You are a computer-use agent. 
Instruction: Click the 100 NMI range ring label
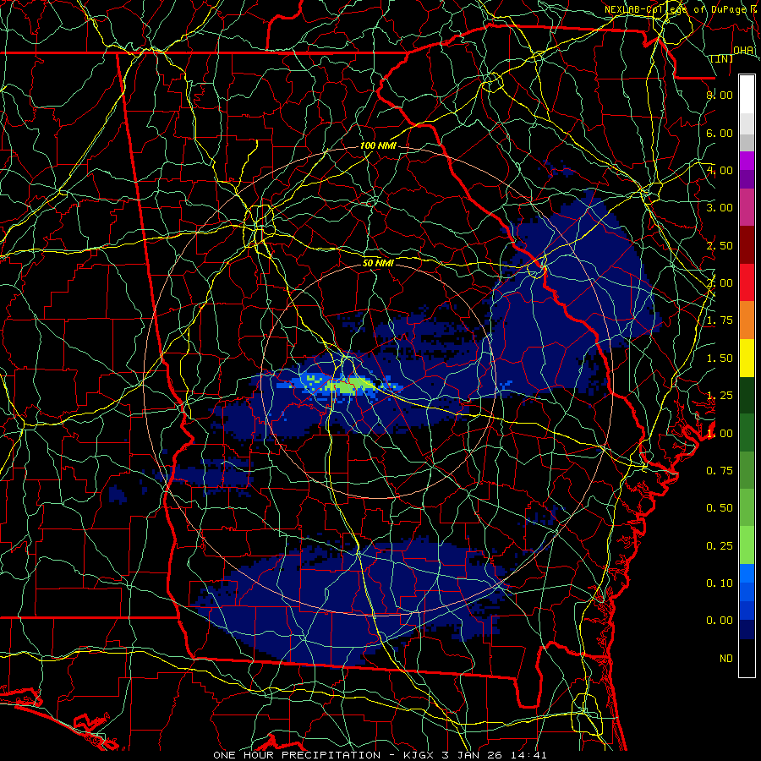[379, 145]
